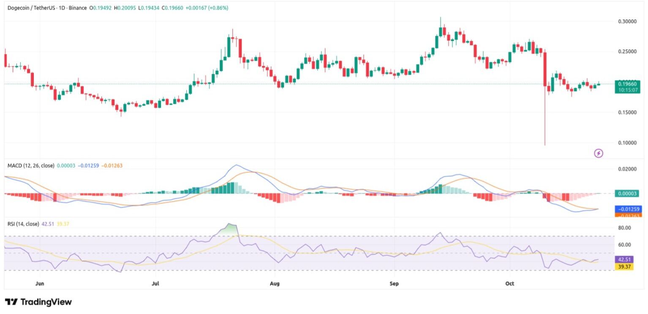Click the blue -0.01259 MACD axis tag

[x=628, y=209]
